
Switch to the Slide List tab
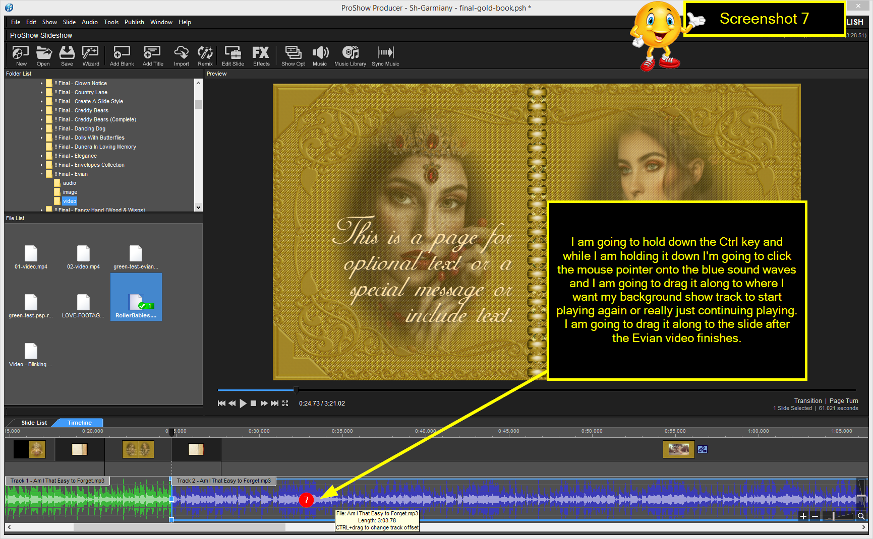(x=34, y=423)
